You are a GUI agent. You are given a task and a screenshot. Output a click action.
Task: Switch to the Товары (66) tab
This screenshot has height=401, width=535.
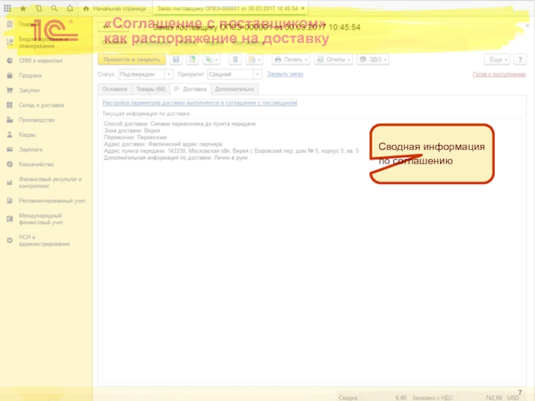click(150, 89)
